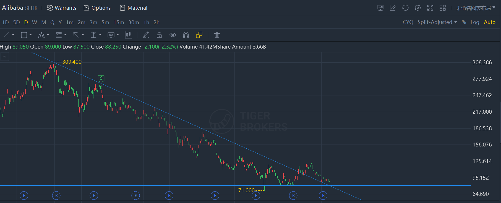Collapse the chart panel with the chevron
501x203 pixels.
point(4,57)
